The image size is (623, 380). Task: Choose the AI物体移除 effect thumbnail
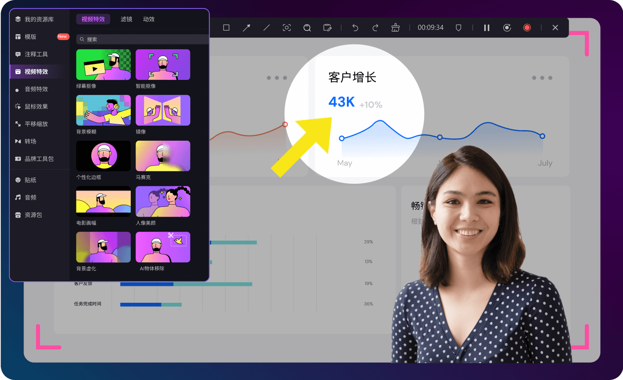pos(163,247)
